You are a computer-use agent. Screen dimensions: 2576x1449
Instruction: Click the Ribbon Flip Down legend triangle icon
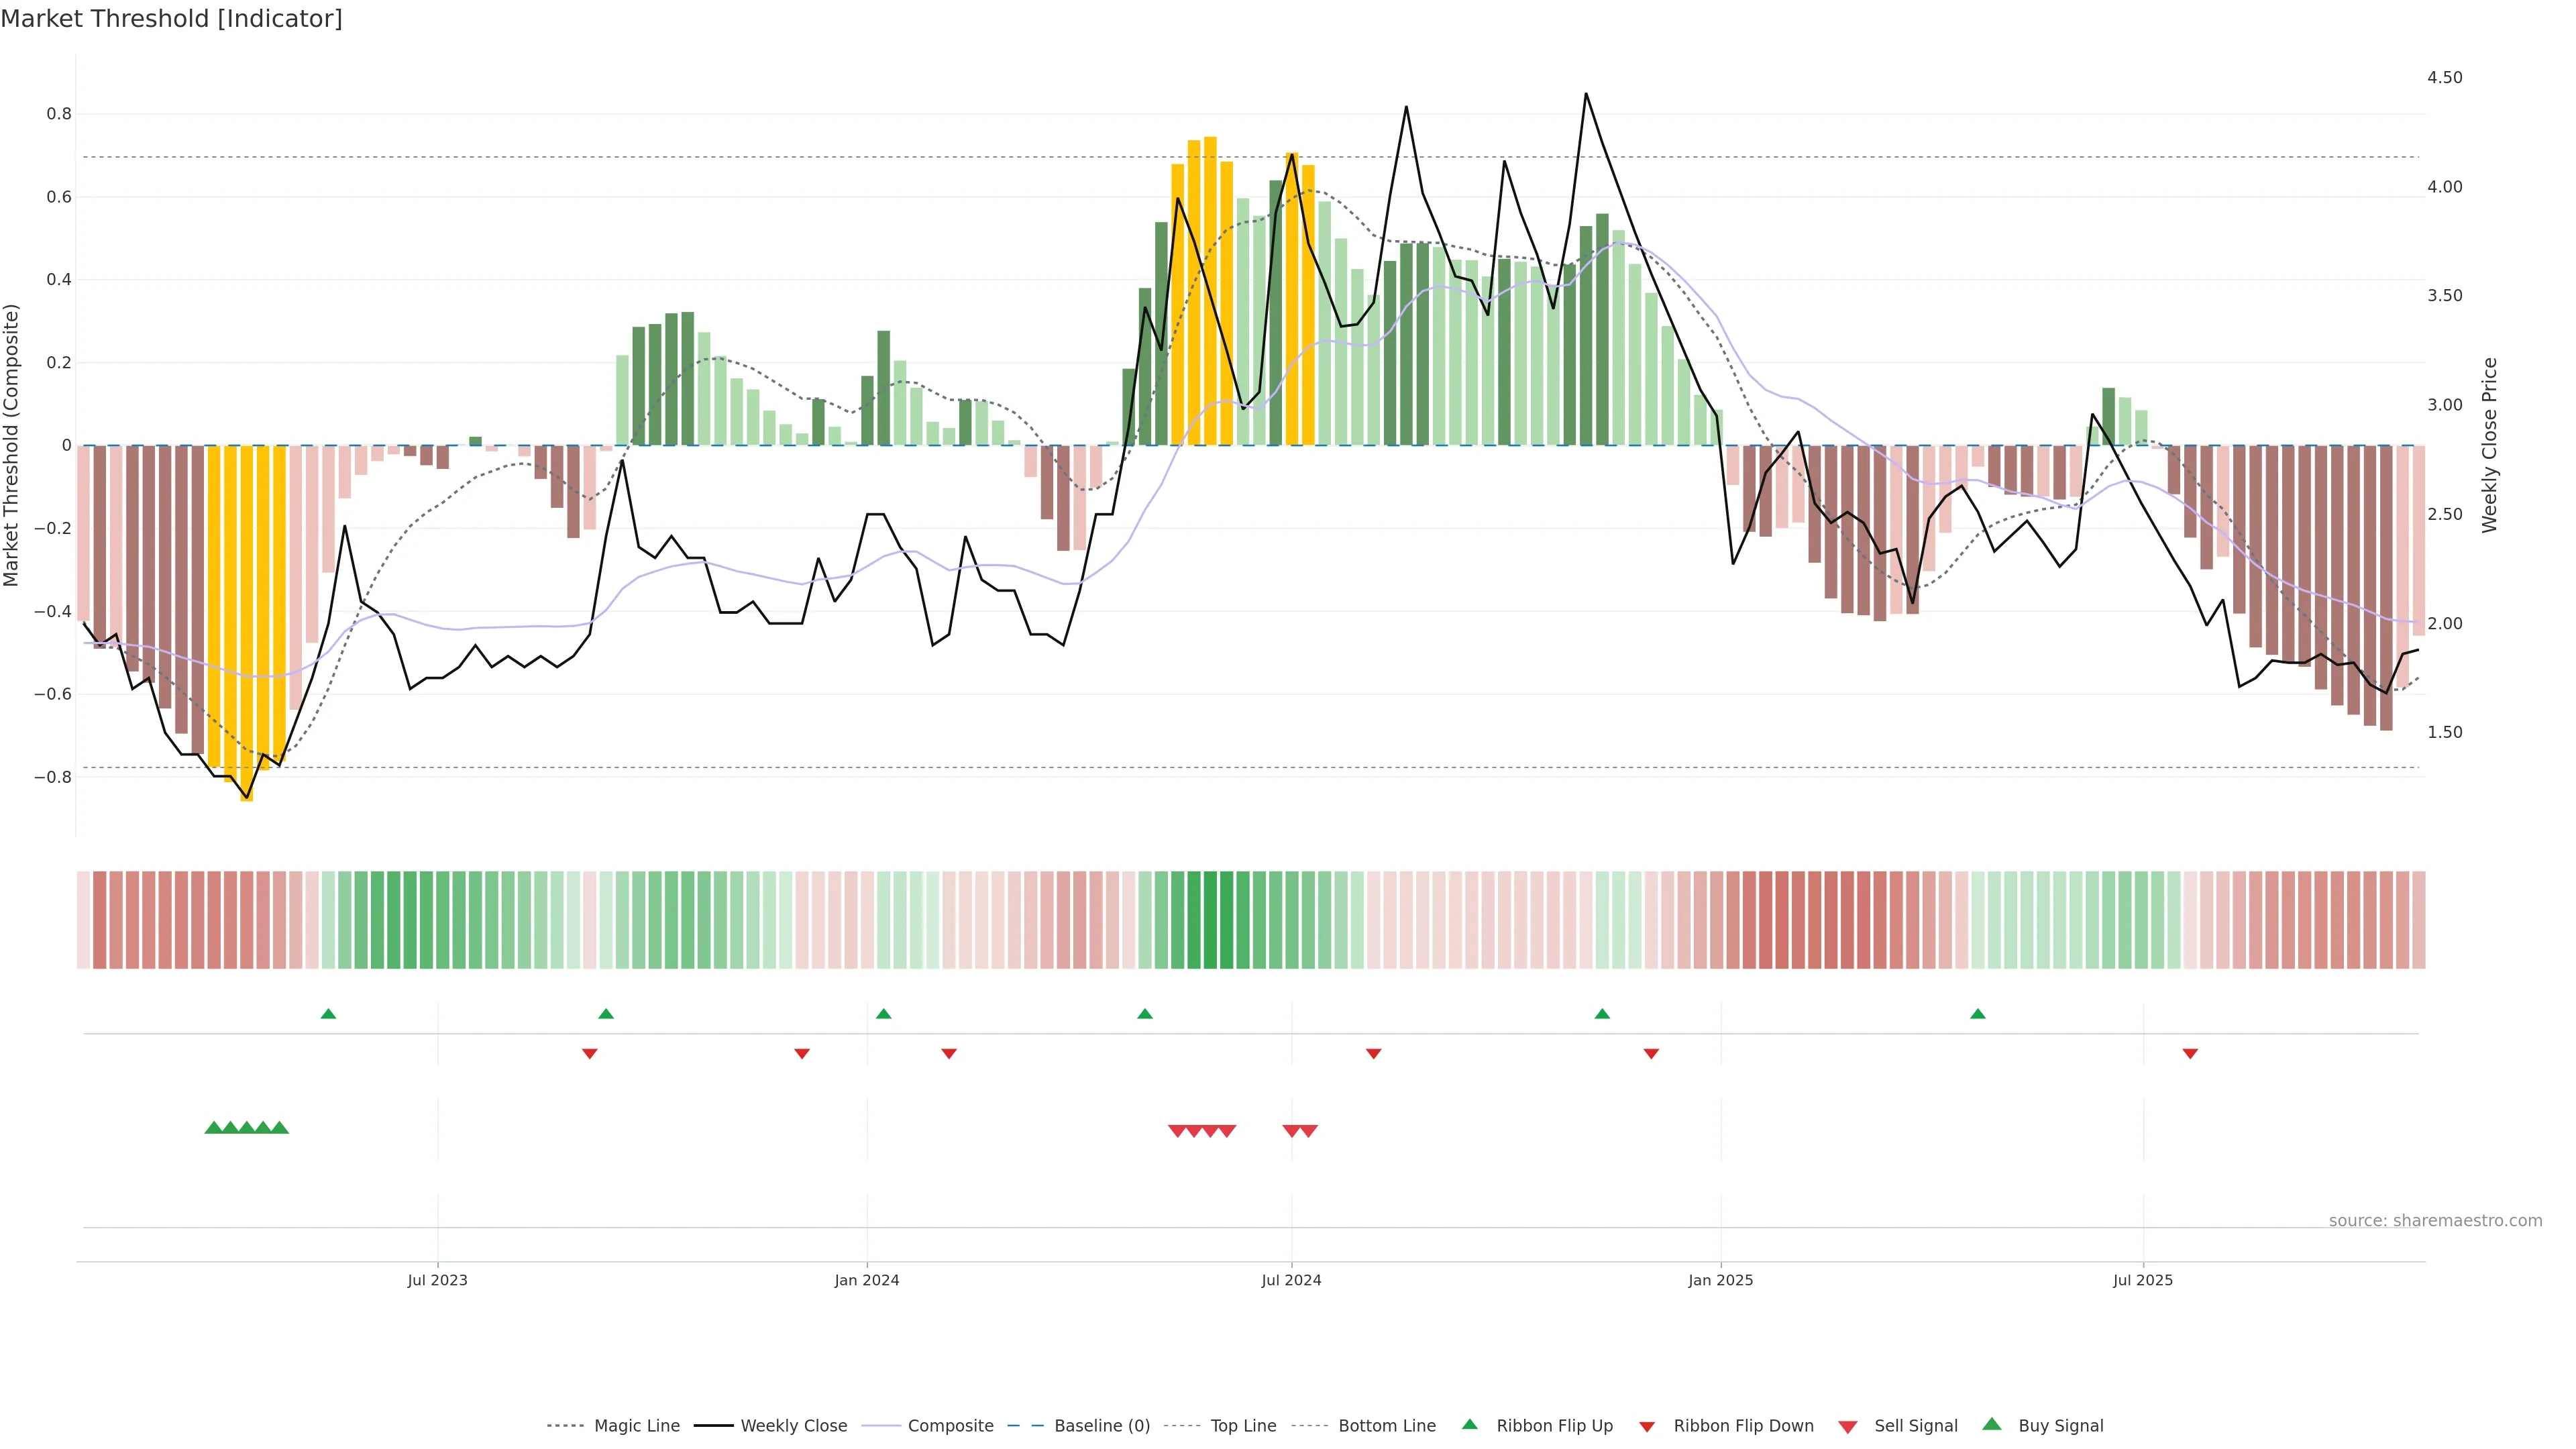click(x=1647, y=1426)
